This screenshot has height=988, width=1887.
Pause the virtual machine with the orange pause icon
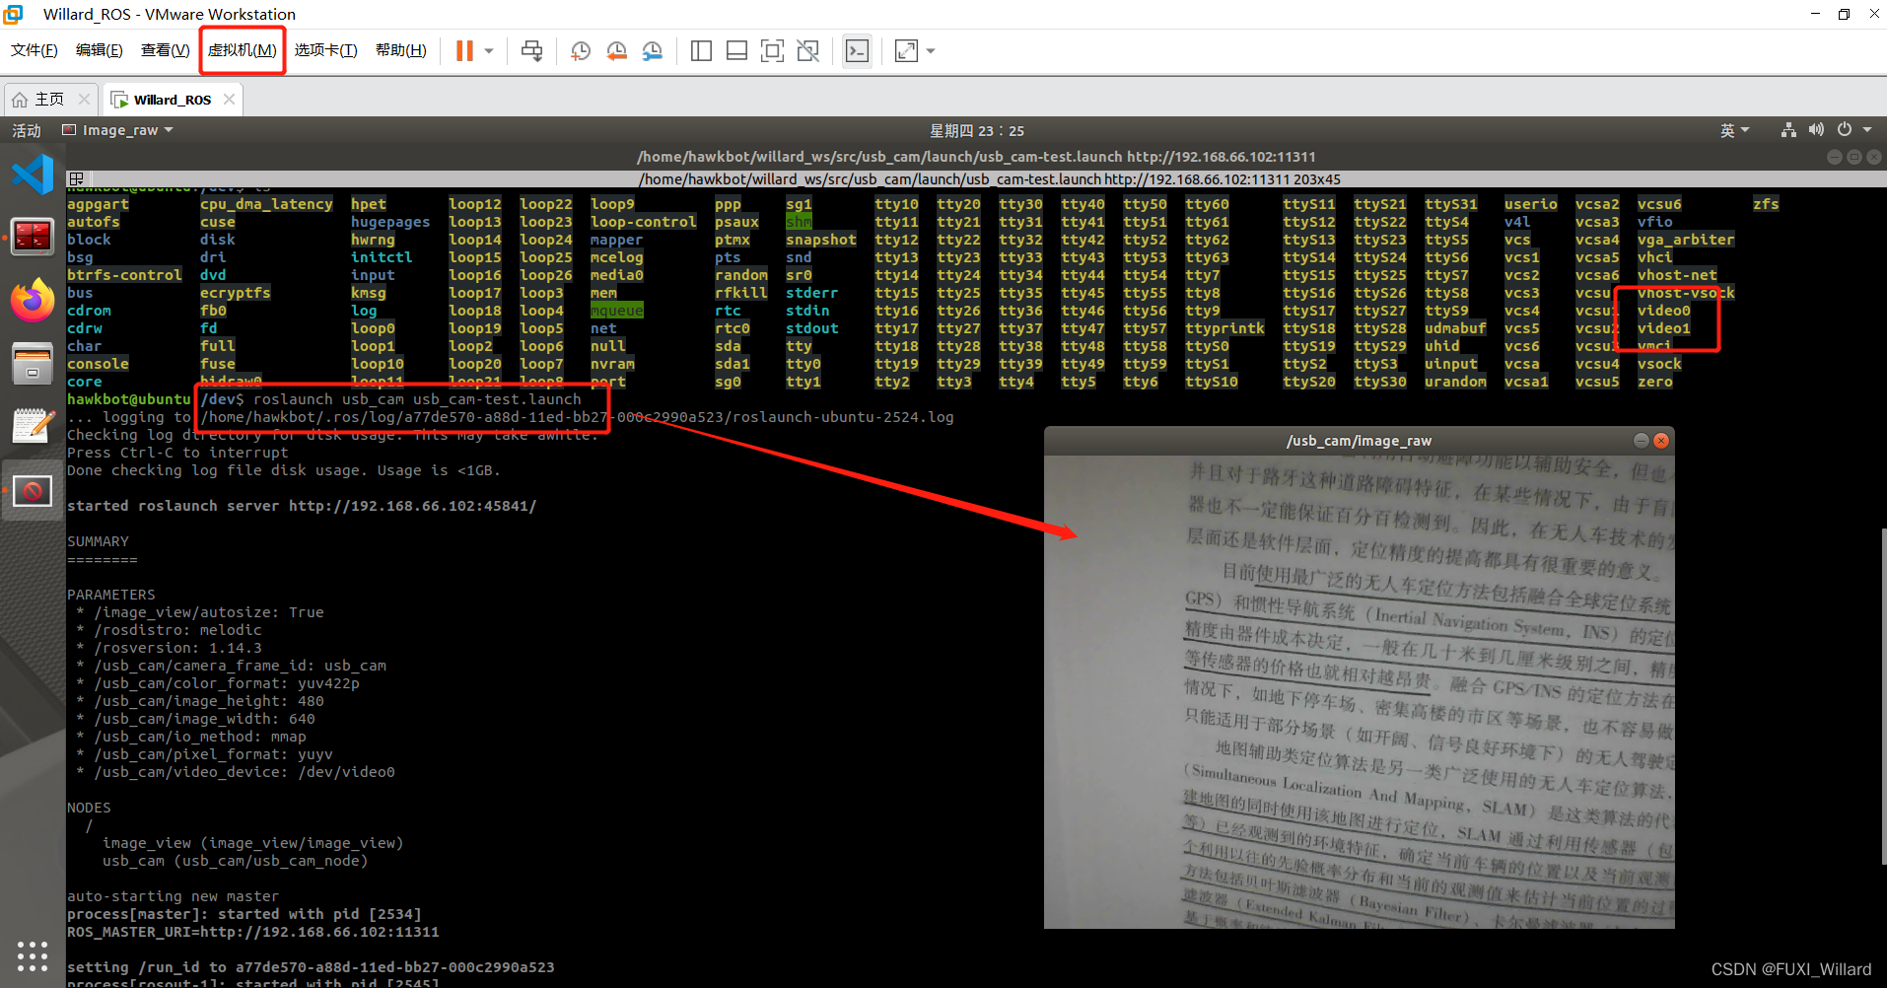pyautogui.click(x=464, y=50)
